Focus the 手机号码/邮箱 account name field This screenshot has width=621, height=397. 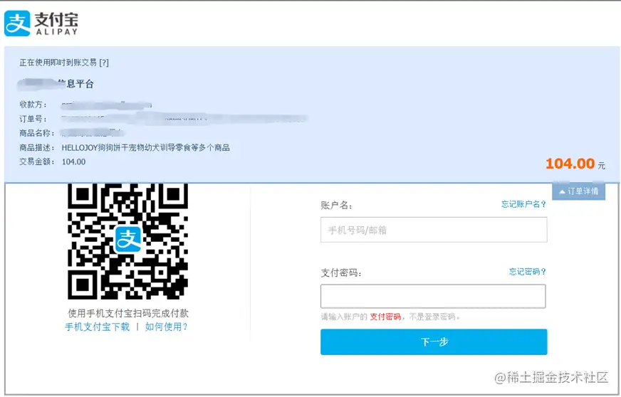coord(434,230)
